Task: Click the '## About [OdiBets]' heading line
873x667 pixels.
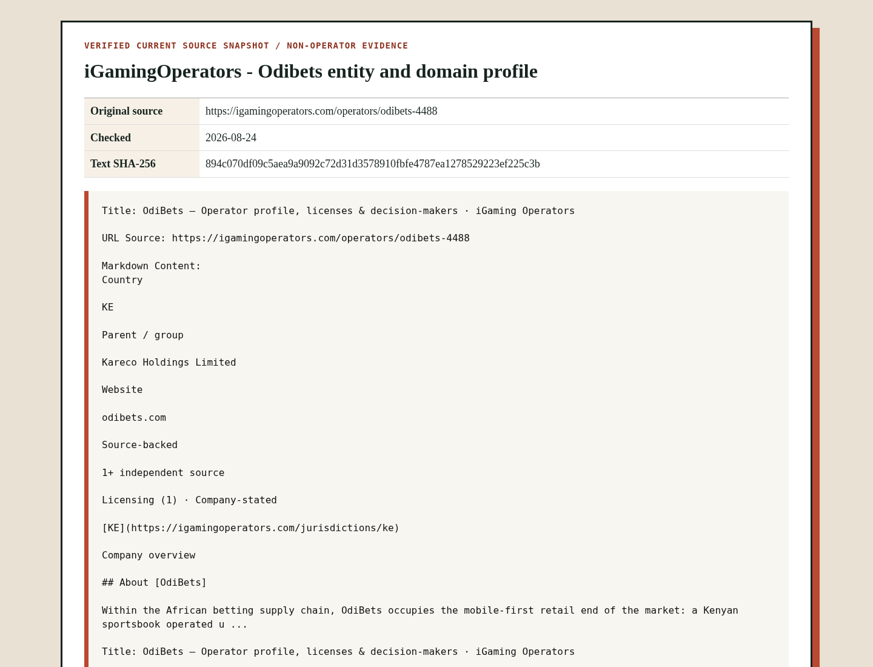Action: (154, 582)
